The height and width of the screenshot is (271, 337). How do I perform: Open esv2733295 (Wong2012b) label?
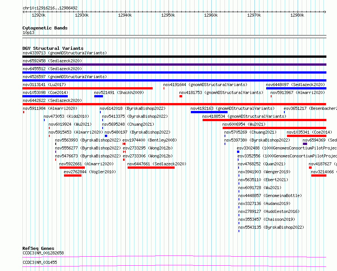tap(148, 148)
